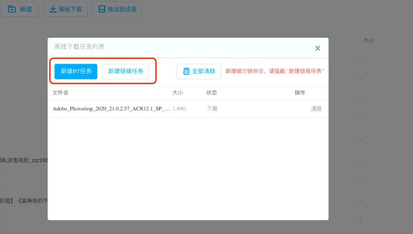
Task: Click the 下载 status text
Action: 212,108
